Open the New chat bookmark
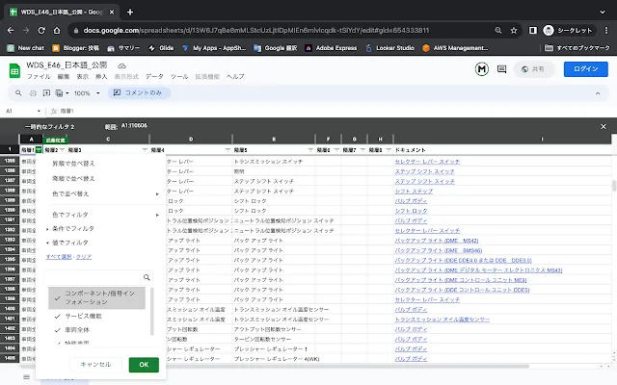This screenshot has width=617, height=385. (26, 48)
